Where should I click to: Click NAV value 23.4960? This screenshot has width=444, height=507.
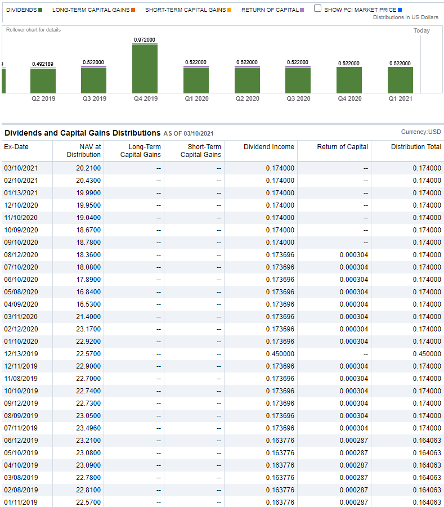(88, 428)
